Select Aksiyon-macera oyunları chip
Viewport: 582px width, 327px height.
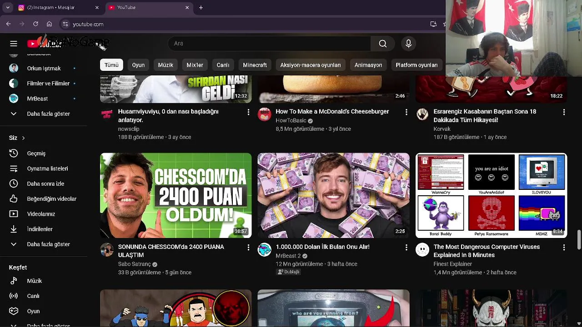click(x=310, y=65)
